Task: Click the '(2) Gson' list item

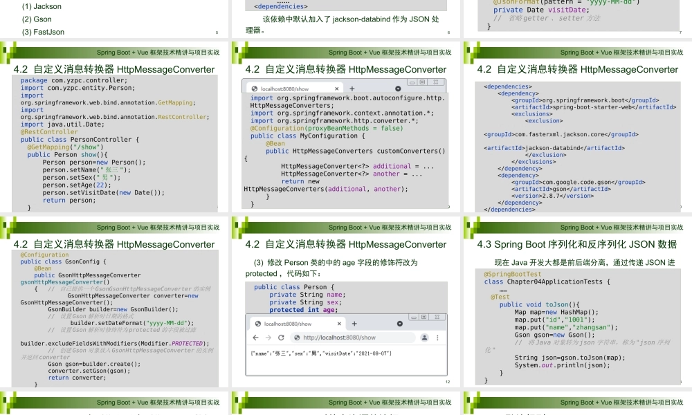Action: (37, 19)
